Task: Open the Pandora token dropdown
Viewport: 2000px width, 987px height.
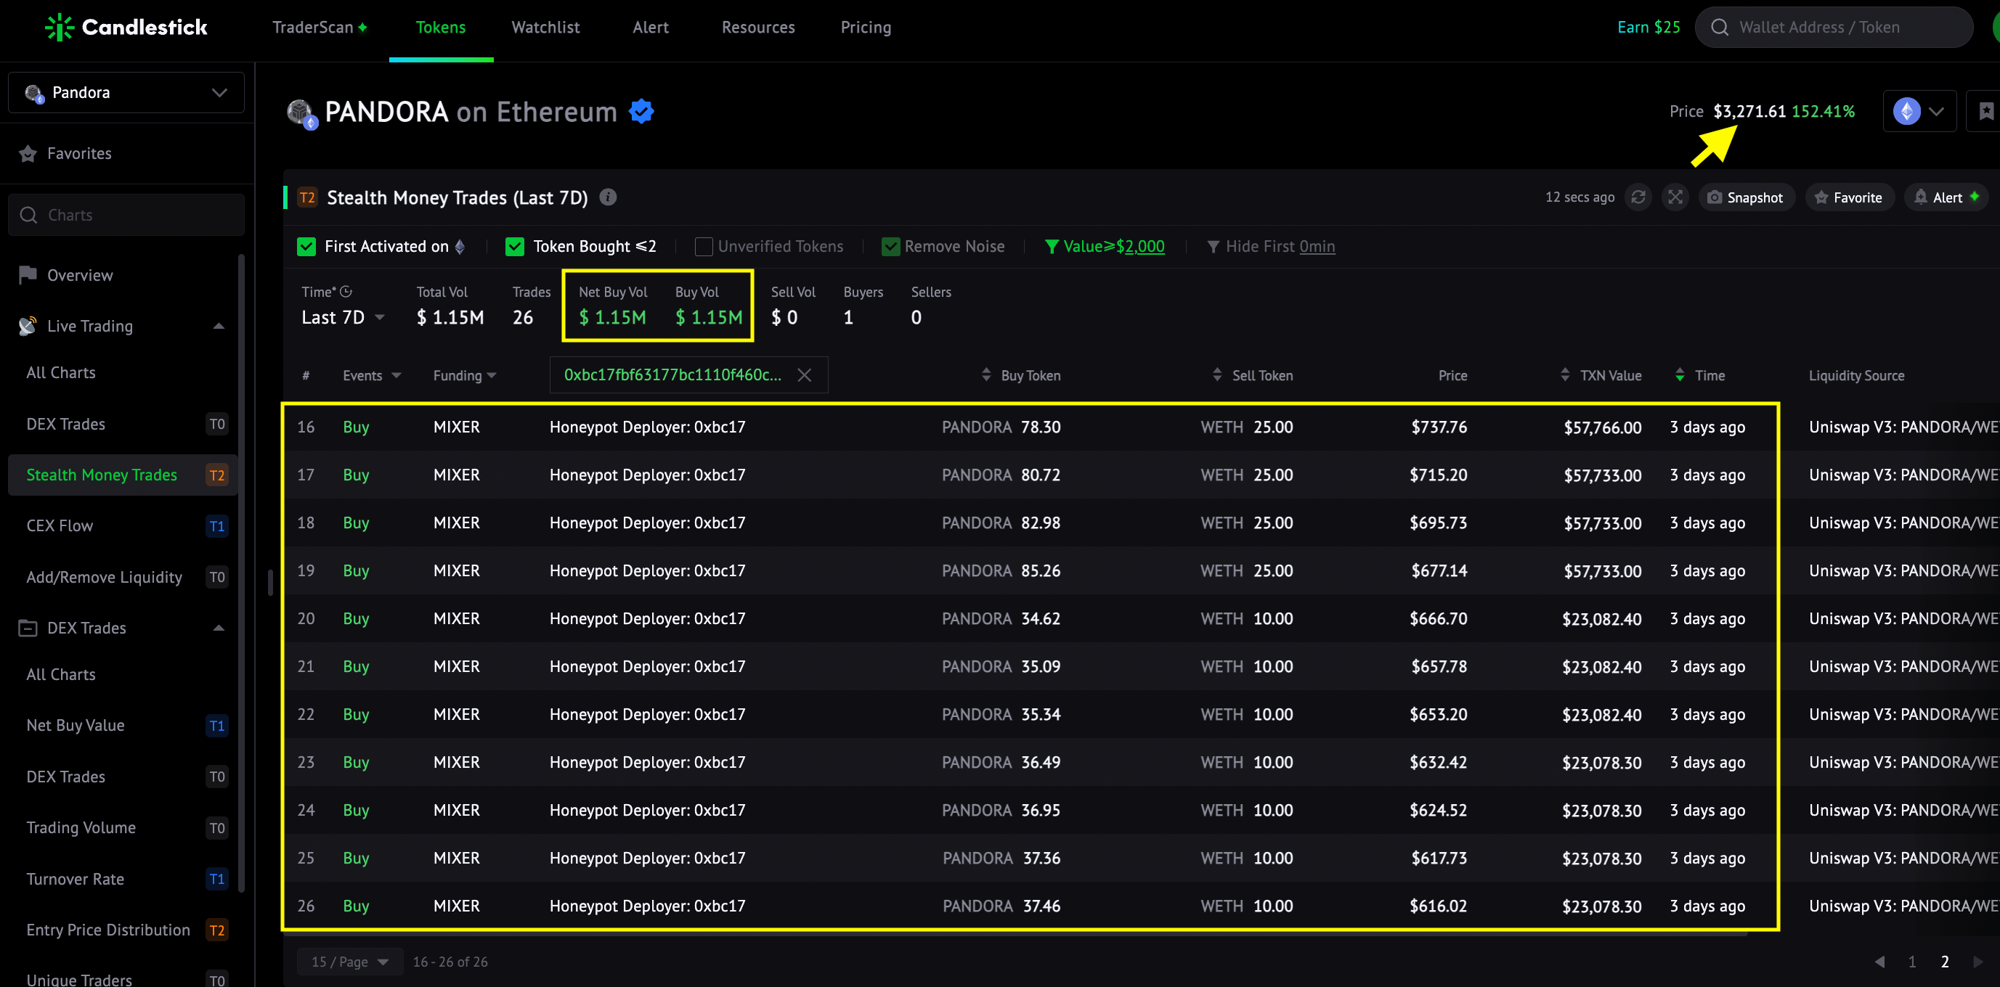Action: [126, 92]
